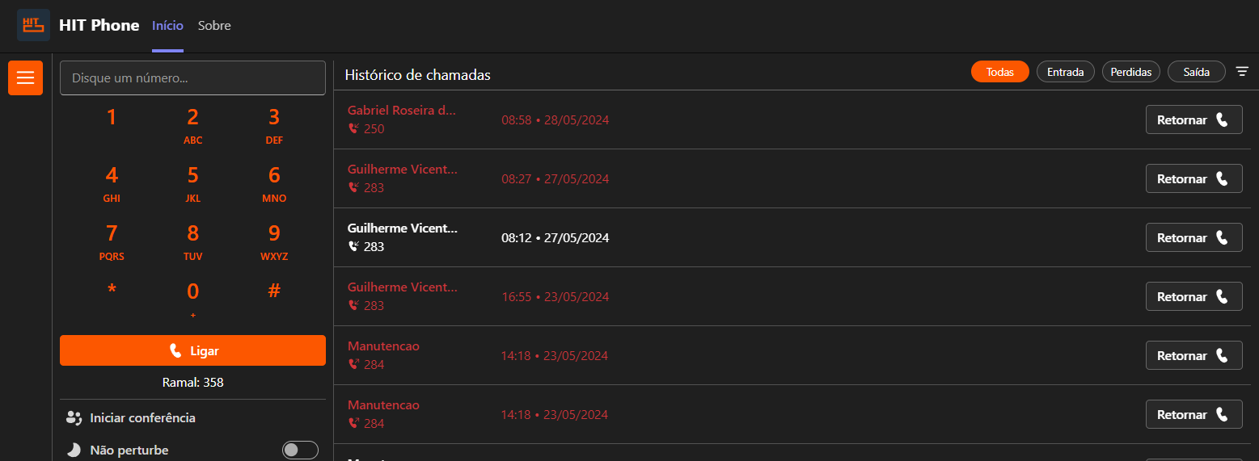Click the moon icon for Não perturbe
The height and width of the screenshot is (461, 1259).
pyautogui.click(x=74, y=450)
